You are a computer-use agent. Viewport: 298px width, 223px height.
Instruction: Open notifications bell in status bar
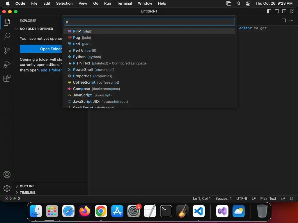coord(292,199)
